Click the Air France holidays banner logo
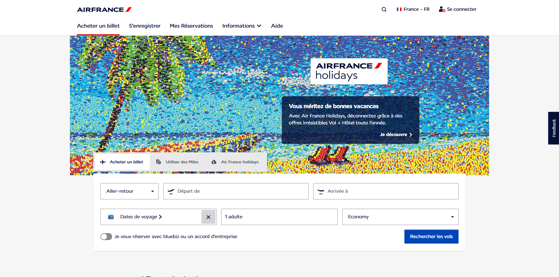Viewport: 559px width, 277px height. 349,71
